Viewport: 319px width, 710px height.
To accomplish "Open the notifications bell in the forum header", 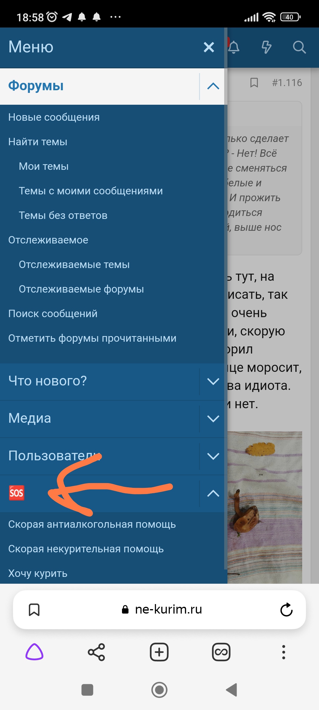I will tap(234, 47).
